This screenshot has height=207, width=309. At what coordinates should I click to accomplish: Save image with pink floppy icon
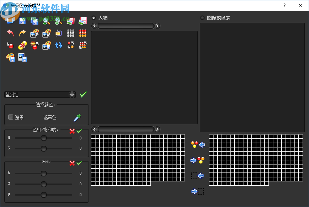pos(83,21)
